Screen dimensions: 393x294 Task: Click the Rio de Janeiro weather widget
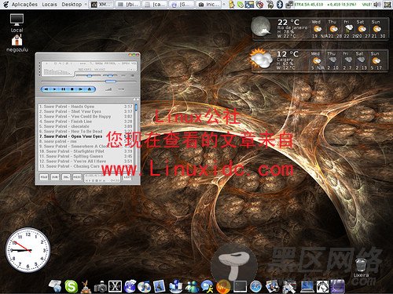click(x=319, y=28)
